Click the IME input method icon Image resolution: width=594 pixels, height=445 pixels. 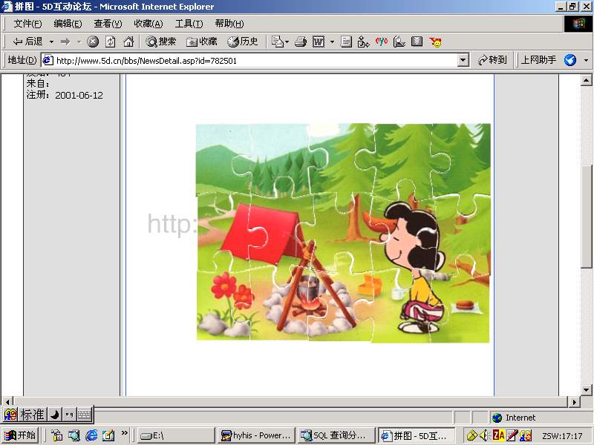(10, 415)
